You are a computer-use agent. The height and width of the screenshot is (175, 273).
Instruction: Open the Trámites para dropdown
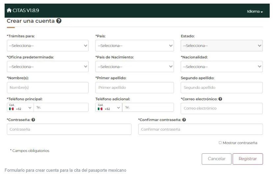(48, 46)
